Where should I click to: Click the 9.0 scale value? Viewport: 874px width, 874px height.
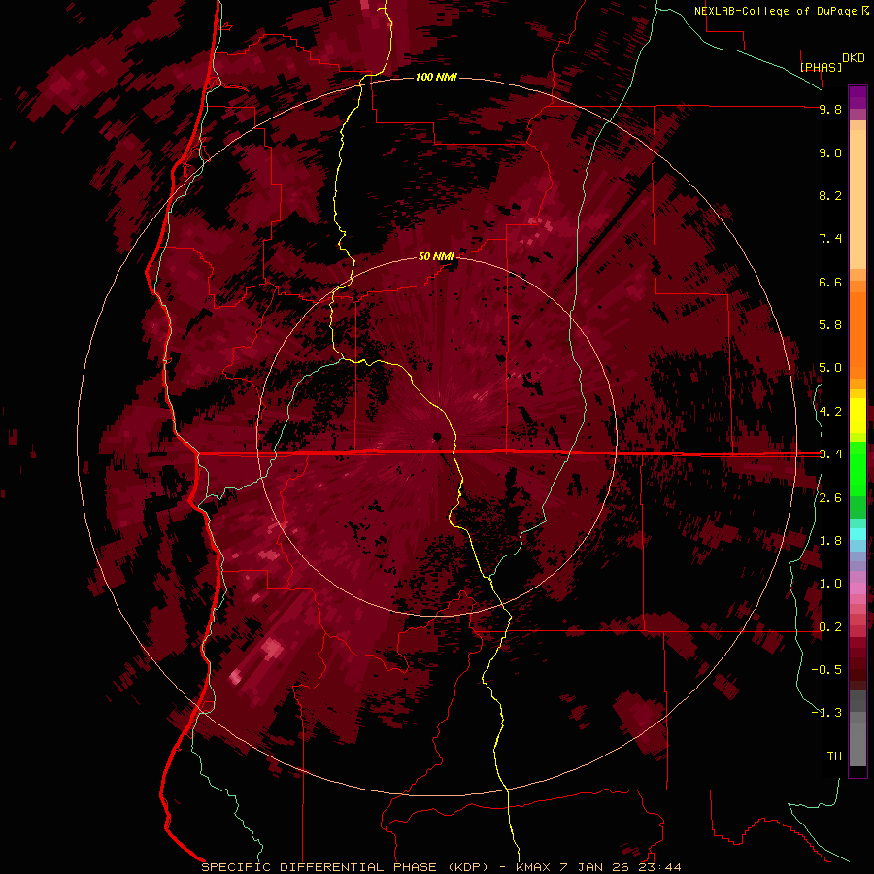[830, 152]
